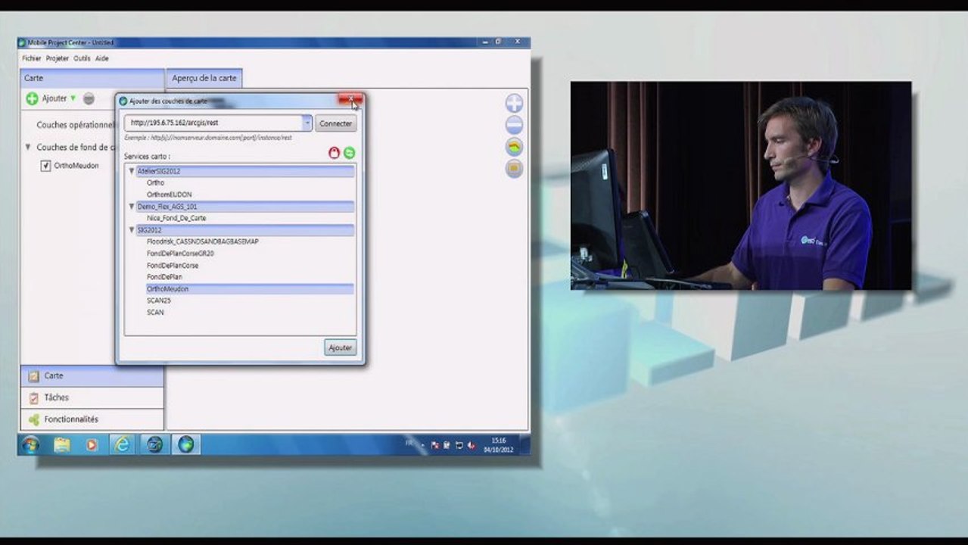Viewport: 968px width, 545px height.
Task: Click the yellow square map tool icon
Action: pos(514,168)
